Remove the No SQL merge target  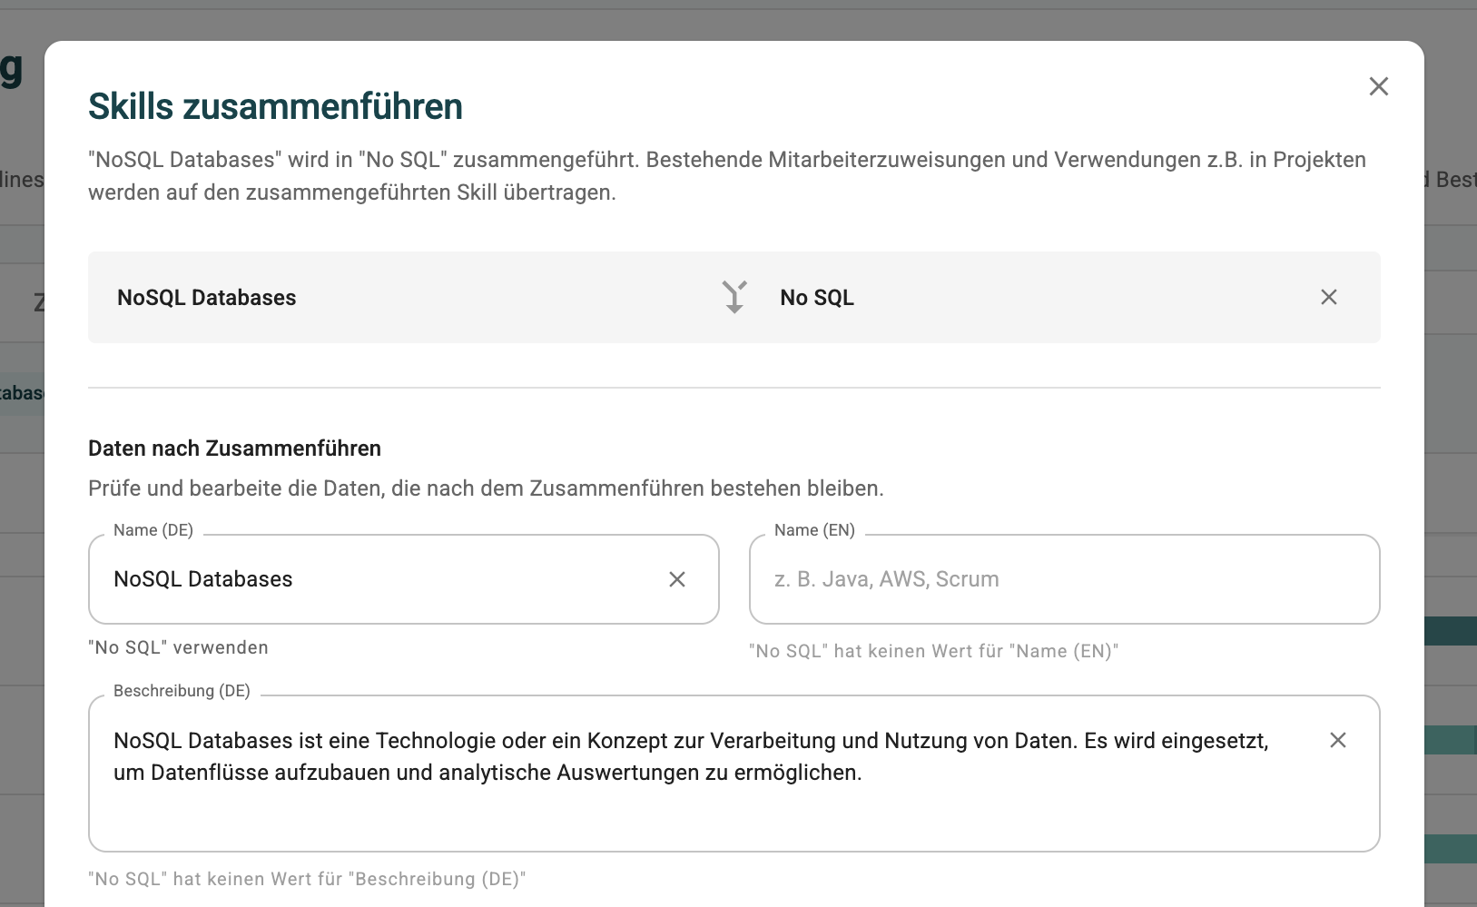(x=1328, y=297)
